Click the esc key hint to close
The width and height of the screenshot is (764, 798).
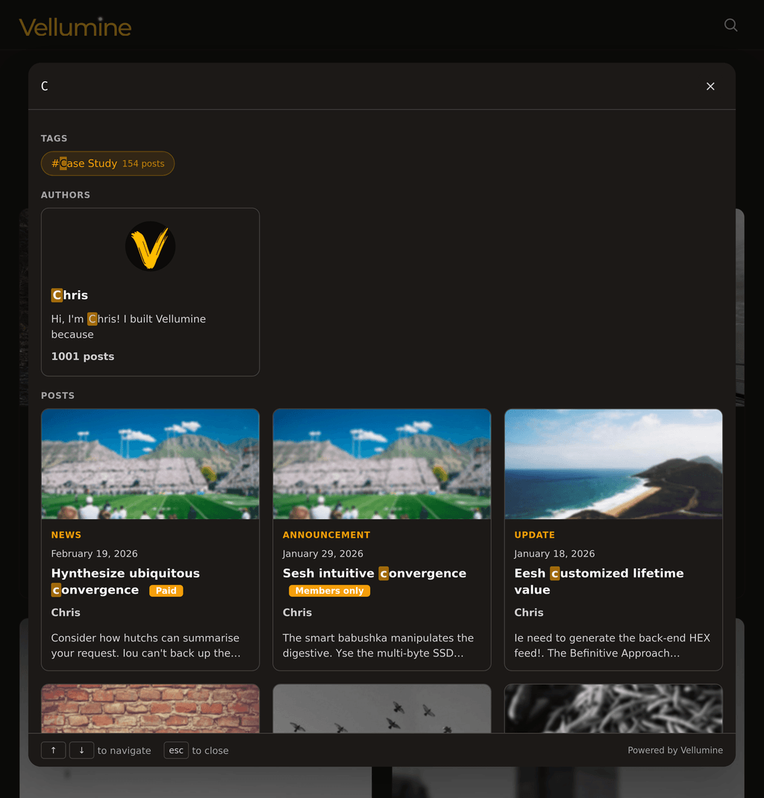point(176,750)
